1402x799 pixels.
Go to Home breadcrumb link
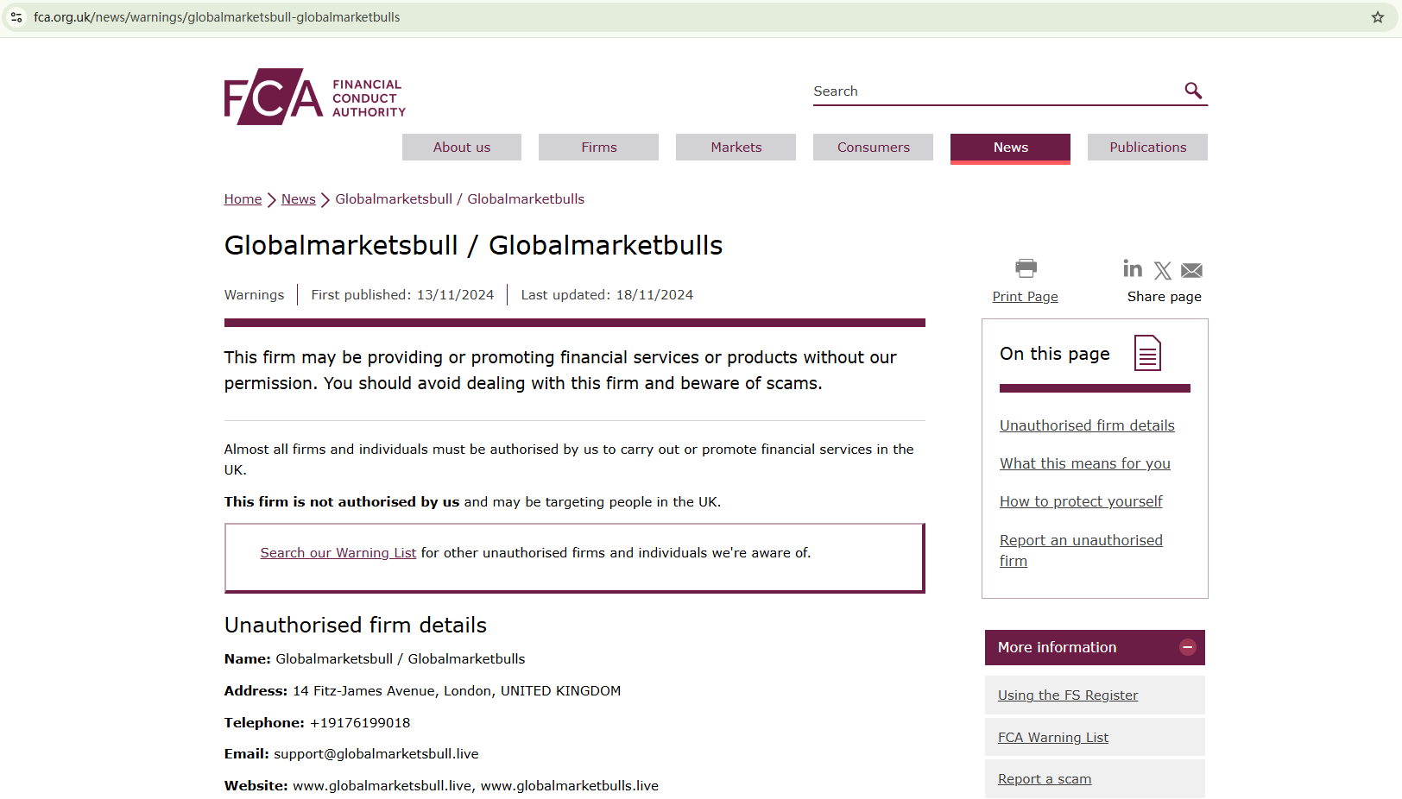[243, 199]
